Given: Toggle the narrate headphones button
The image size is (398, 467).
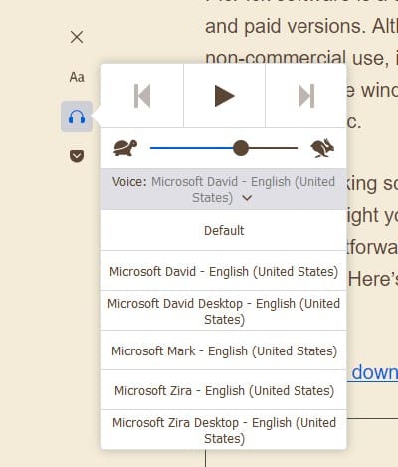Looking at the screenshot, I should click(x=77, y=117).
